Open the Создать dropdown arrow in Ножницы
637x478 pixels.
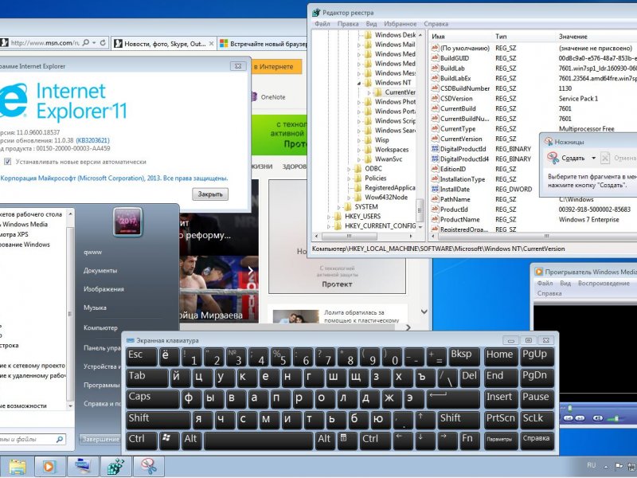pyautogui.click(x=593, y=158)
